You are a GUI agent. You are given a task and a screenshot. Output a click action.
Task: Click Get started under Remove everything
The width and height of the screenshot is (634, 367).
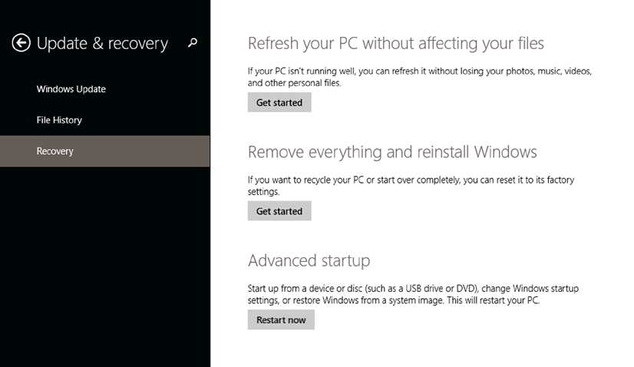point(279,211)
